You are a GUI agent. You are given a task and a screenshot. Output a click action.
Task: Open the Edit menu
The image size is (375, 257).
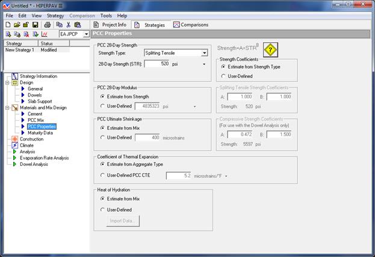[x=22, y=16]
